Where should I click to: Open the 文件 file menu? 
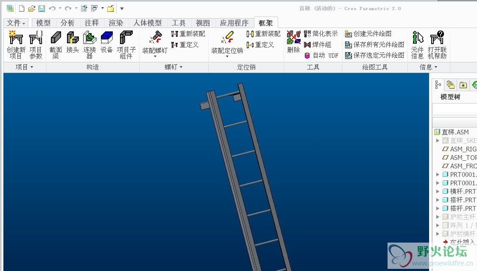(16, 23)
